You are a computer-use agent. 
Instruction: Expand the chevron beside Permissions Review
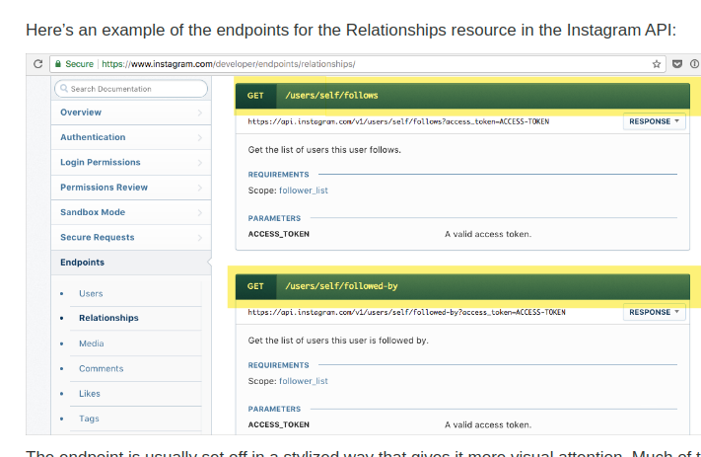pyautogui.click(x=200, y=188)
